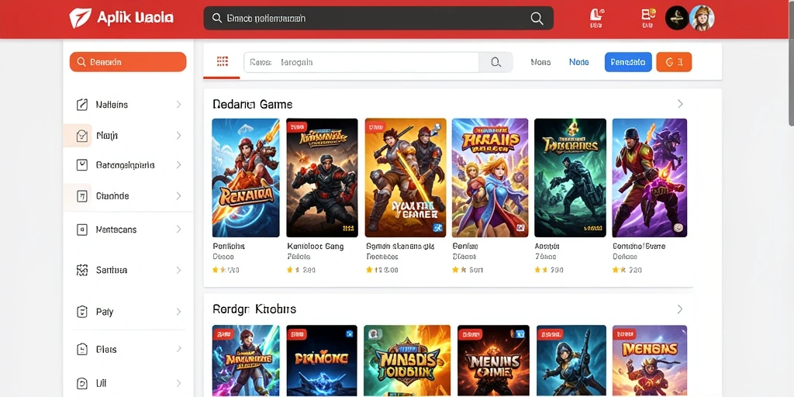Click the icon next to Paly
The height and width of the screenshot is (397, 794).
pos(82,312)
